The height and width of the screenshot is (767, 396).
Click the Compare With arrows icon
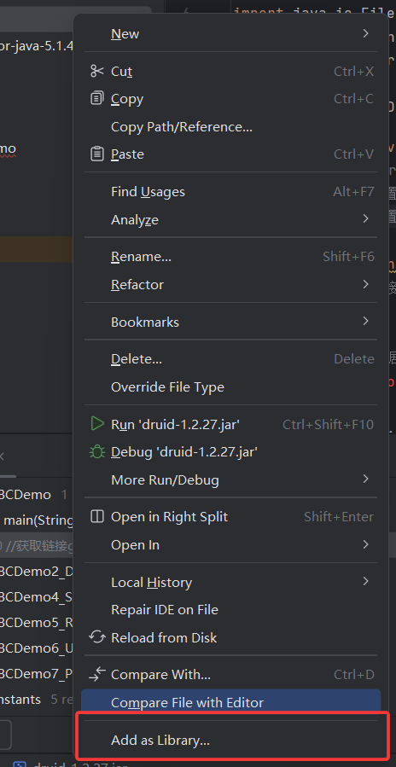[97, 675]
